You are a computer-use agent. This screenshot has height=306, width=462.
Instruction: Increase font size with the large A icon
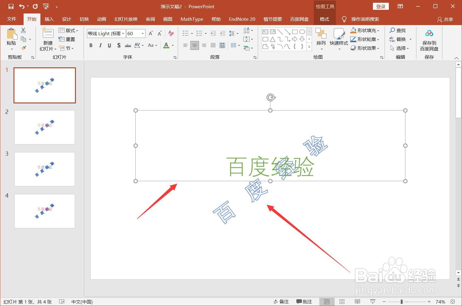pyautogui.click(x=151, y=34)
